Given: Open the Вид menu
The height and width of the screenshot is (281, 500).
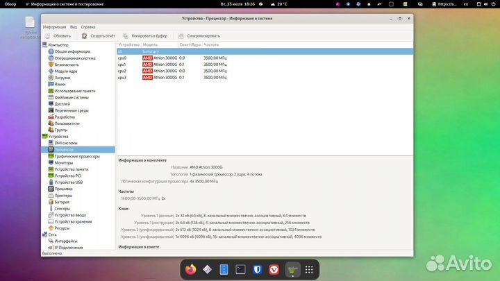Looking at the screenshot, I should 74,27.
